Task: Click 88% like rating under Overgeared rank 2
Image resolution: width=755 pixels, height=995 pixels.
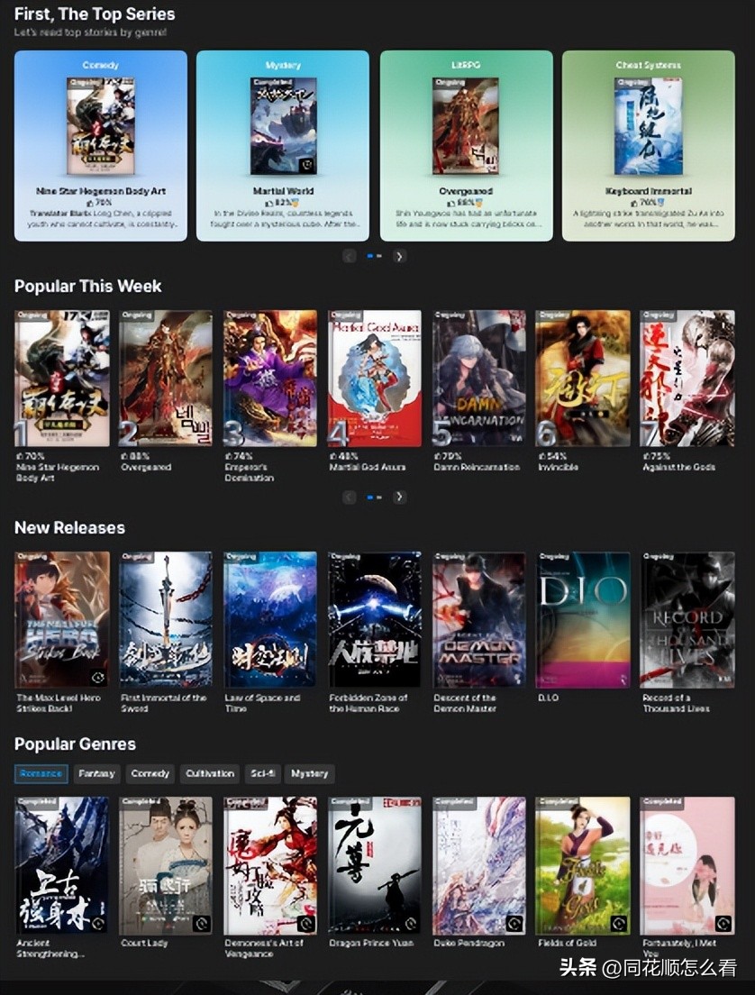Action: pyautogui.click(x=135, y=456)
